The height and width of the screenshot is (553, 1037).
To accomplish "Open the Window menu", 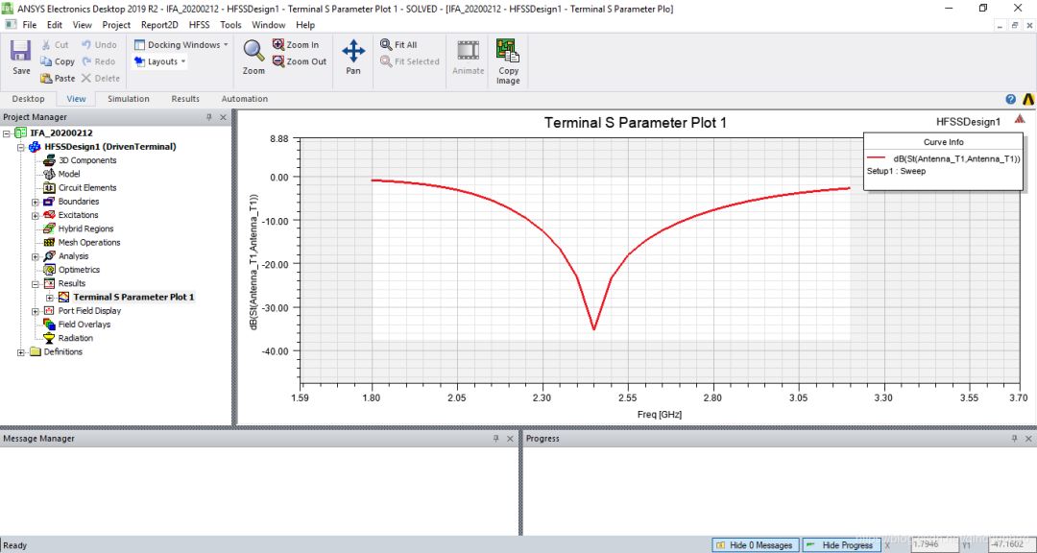I will (269, 24).
